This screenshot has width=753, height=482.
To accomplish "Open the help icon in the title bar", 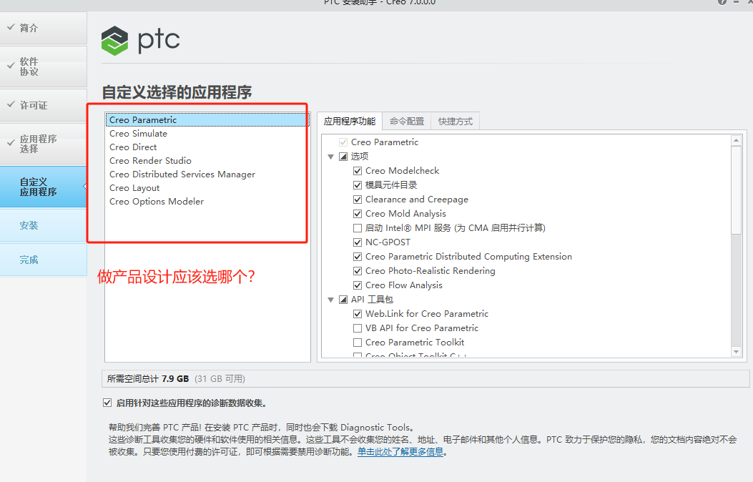I will pos(722,3).
